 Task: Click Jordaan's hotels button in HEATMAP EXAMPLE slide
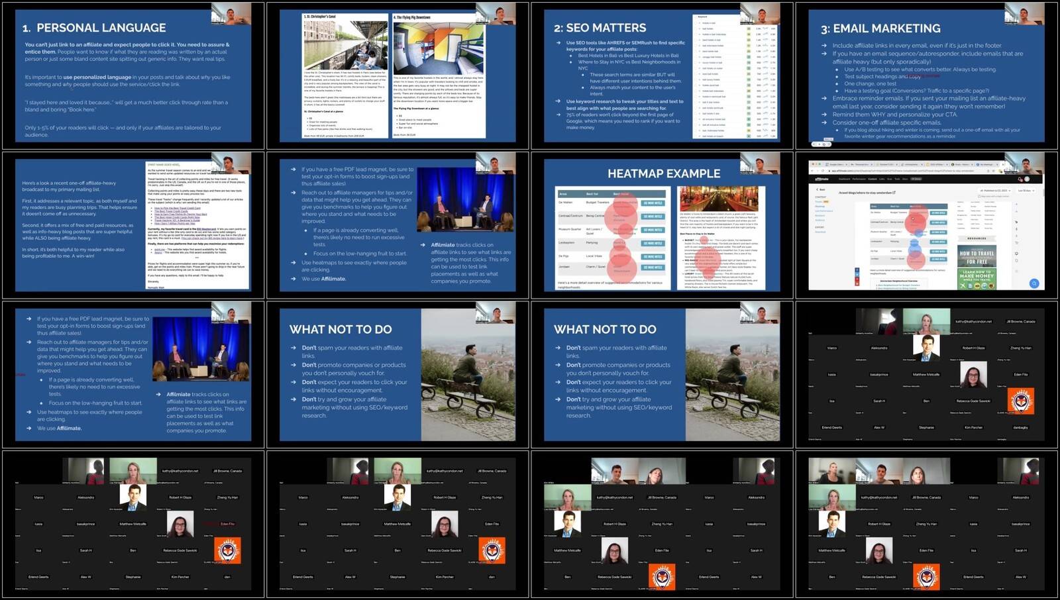click(x=653, y=268)
